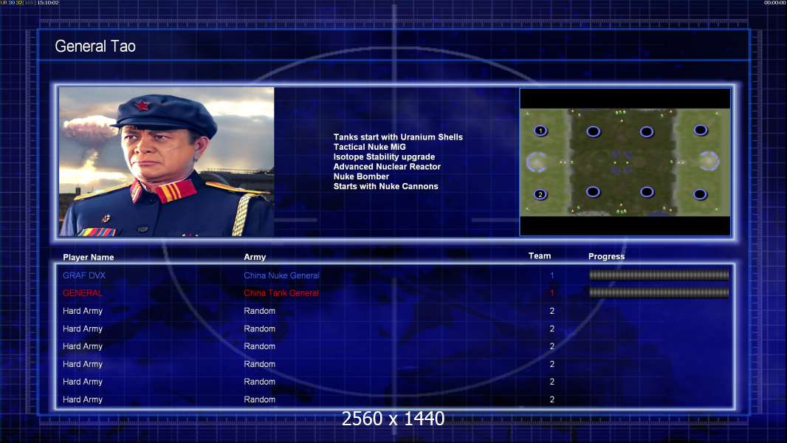
Task: Click the China Nuke General army entry
Action: [281, 275]
